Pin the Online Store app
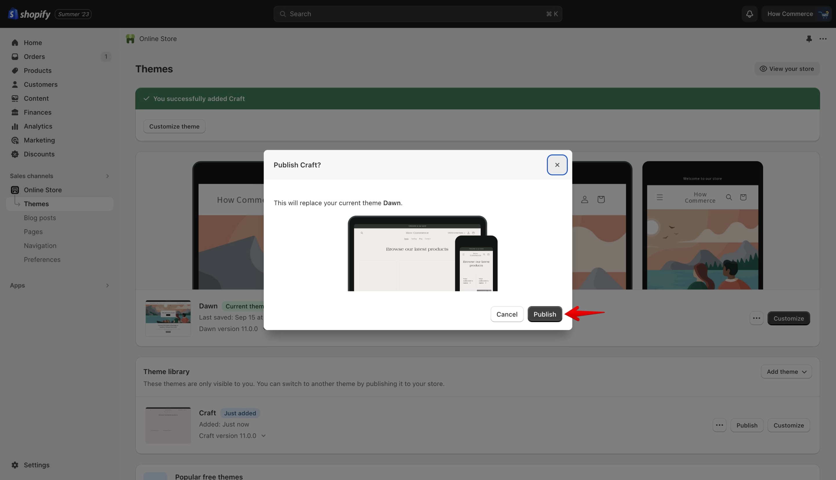Screen dimensions: 836x480 pyautogui.click(x=809, y=39)
